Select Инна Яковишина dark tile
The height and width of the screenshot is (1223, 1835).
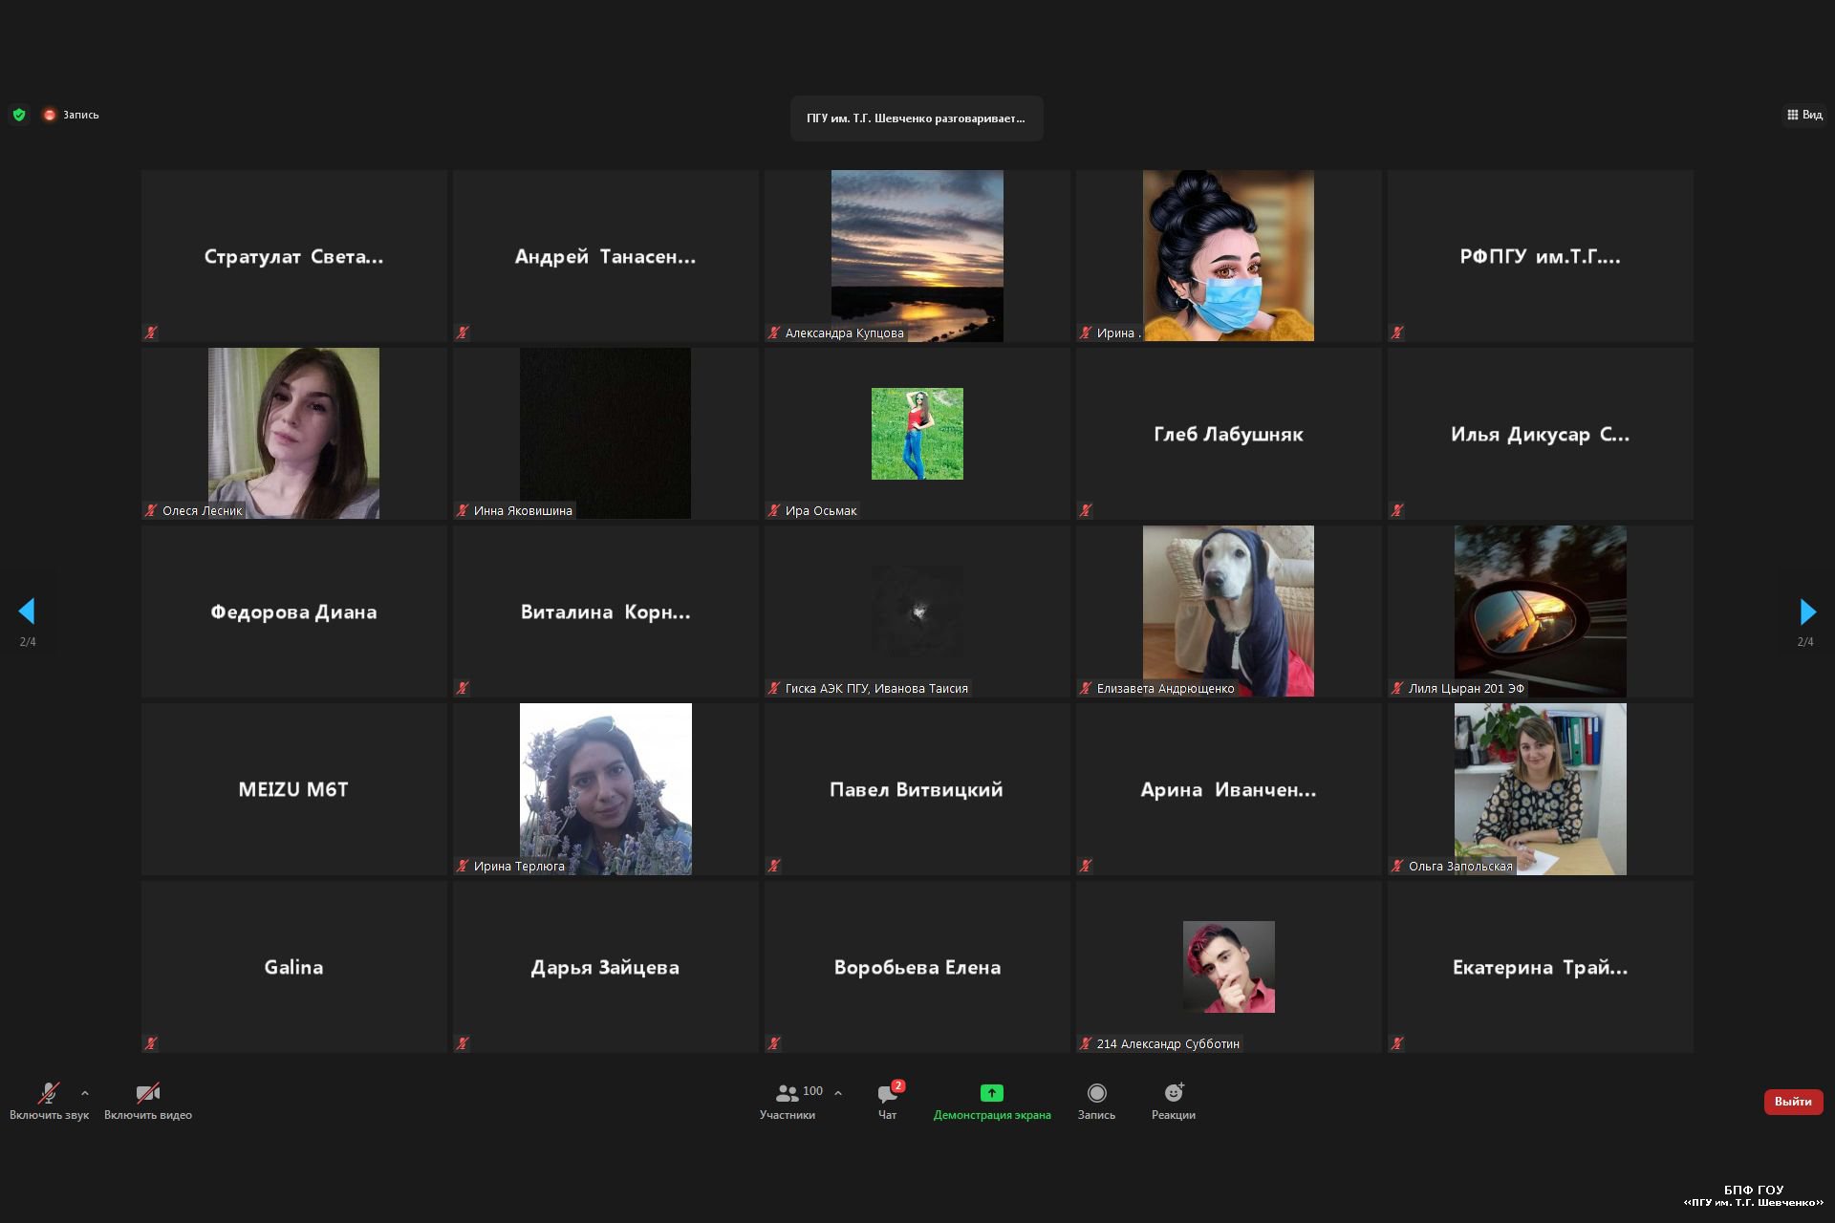coord(606,434)
